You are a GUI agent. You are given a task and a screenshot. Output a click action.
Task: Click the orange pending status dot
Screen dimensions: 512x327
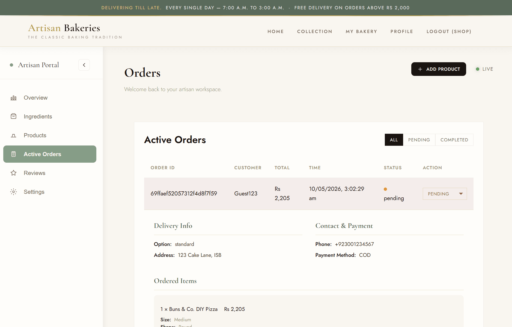point(385,189)
